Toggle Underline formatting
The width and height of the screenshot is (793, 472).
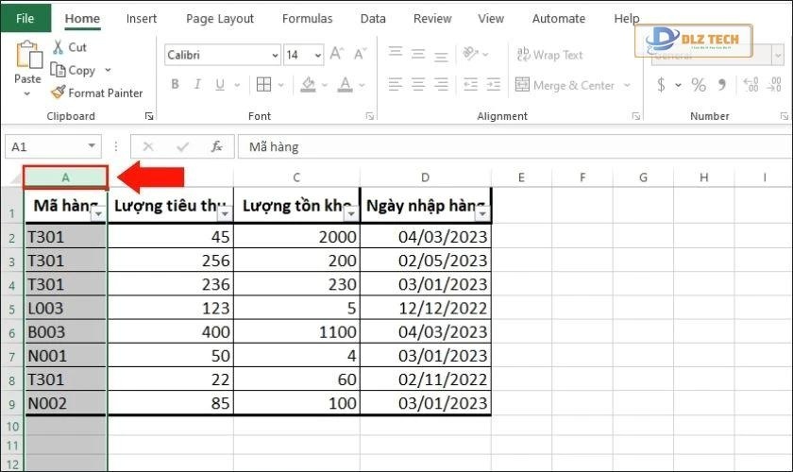(219, 84)
